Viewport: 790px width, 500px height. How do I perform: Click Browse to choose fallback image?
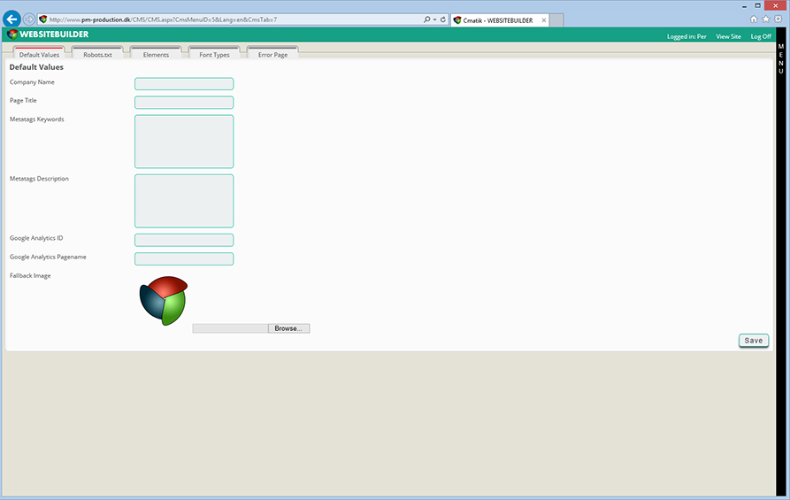(x=288, y=328)
